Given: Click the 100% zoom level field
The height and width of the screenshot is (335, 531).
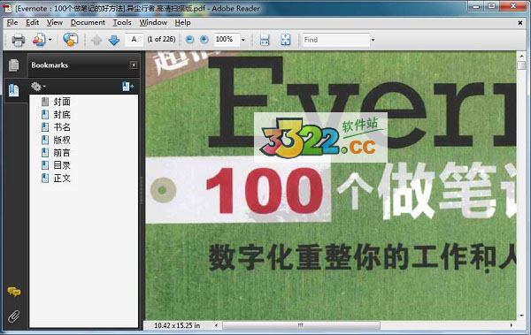Looking at the screenshot, I should pyautogui.click(x=227, y=40).
